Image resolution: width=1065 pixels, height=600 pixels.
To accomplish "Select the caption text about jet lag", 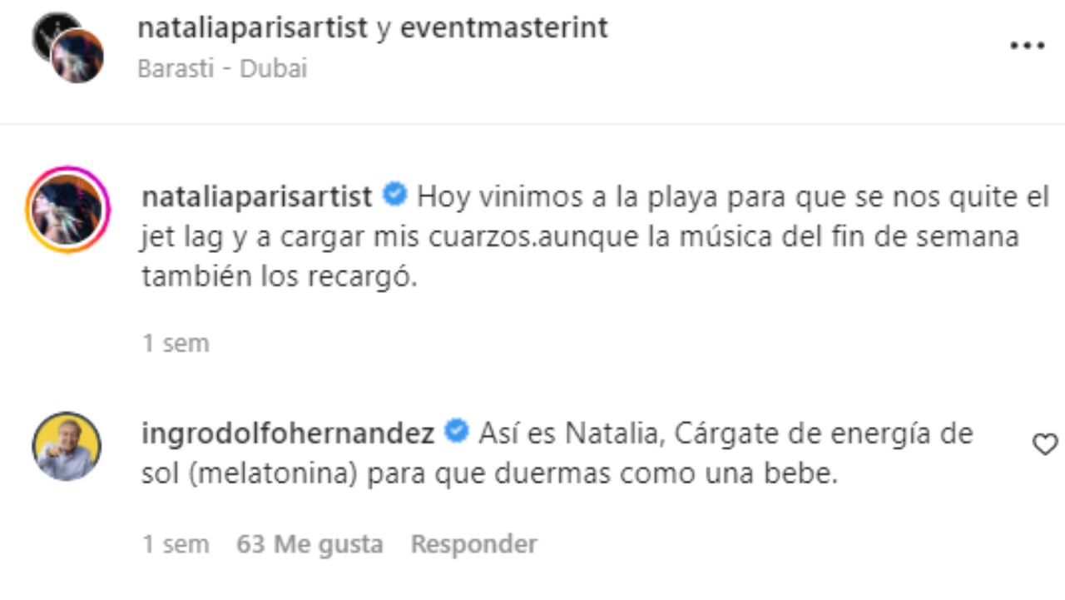I will 596,236.
